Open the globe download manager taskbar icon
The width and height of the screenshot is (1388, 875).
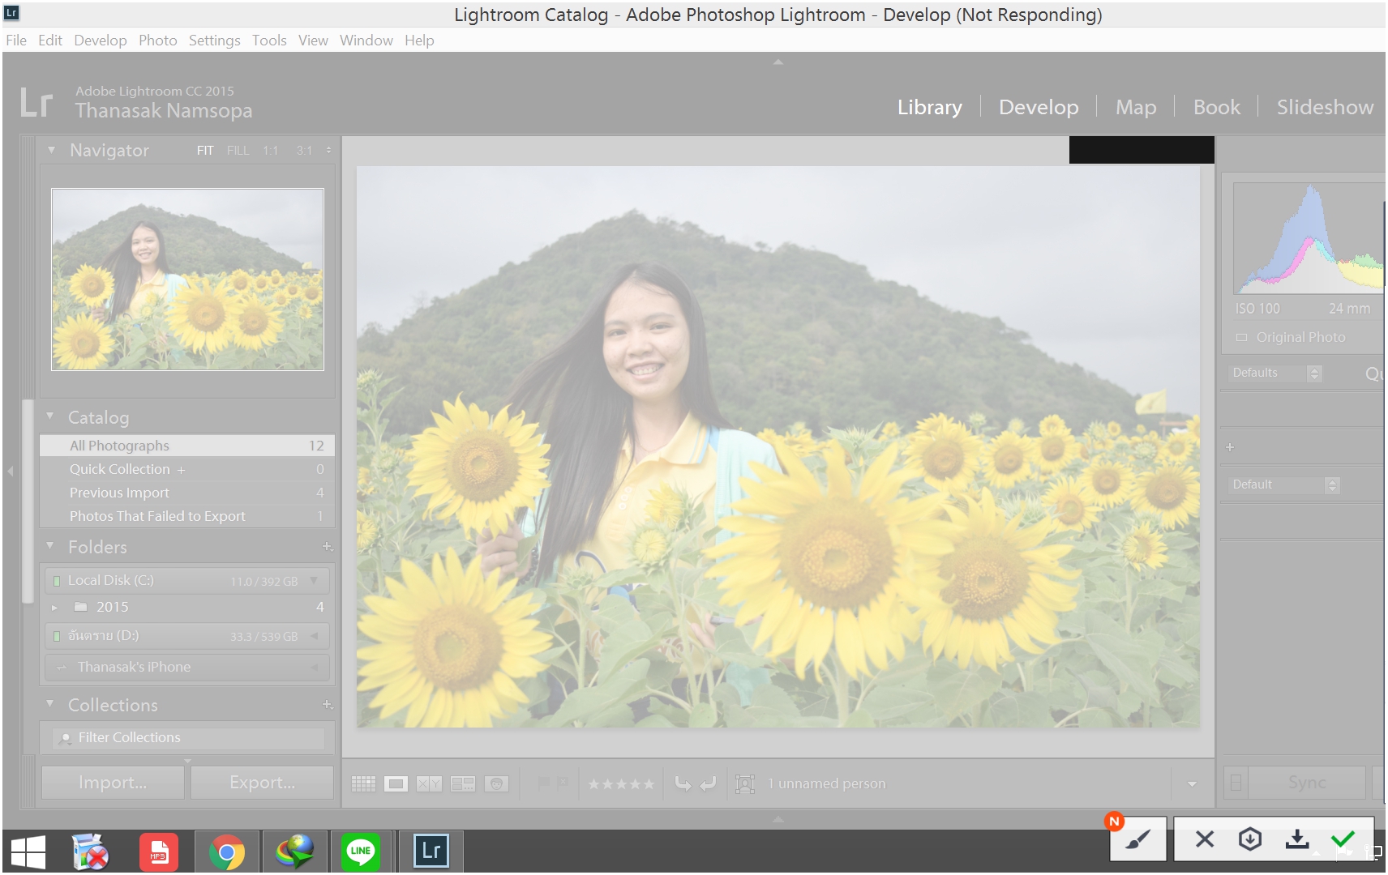(294, 852)
